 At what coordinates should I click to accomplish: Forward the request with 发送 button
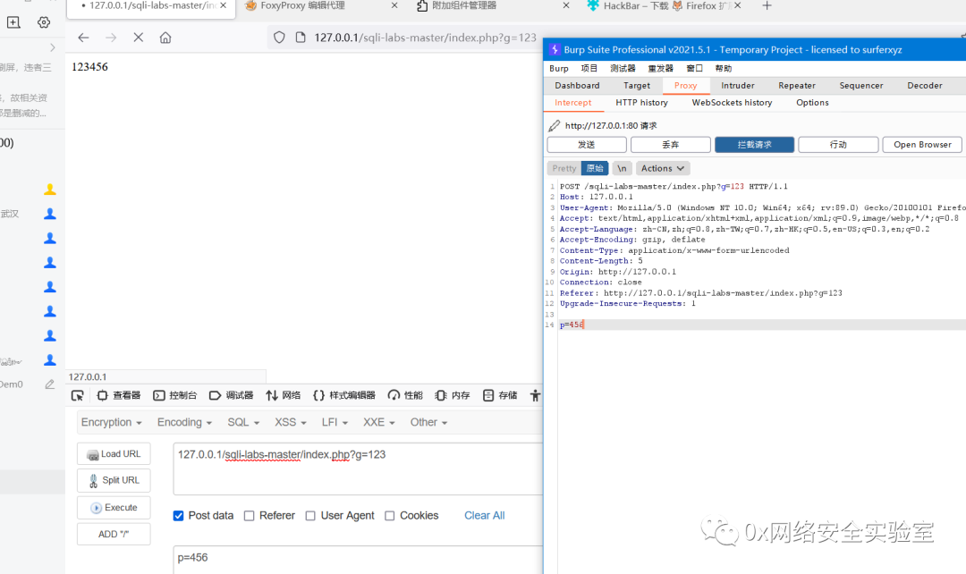587,145
